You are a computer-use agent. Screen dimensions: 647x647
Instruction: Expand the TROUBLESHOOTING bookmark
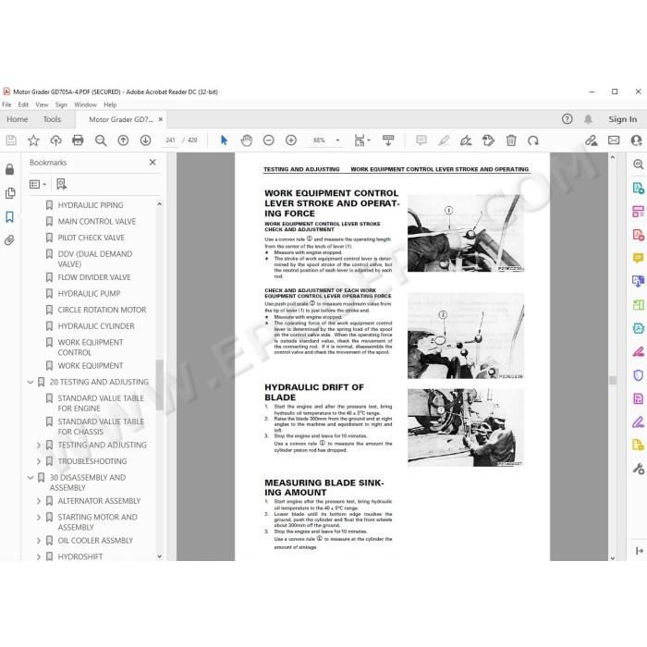pos(39,461)
